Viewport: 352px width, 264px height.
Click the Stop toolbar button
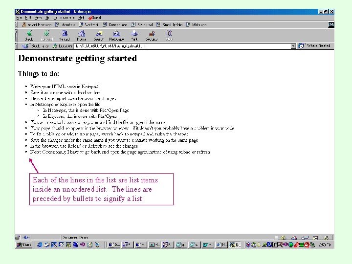point(169,36)
